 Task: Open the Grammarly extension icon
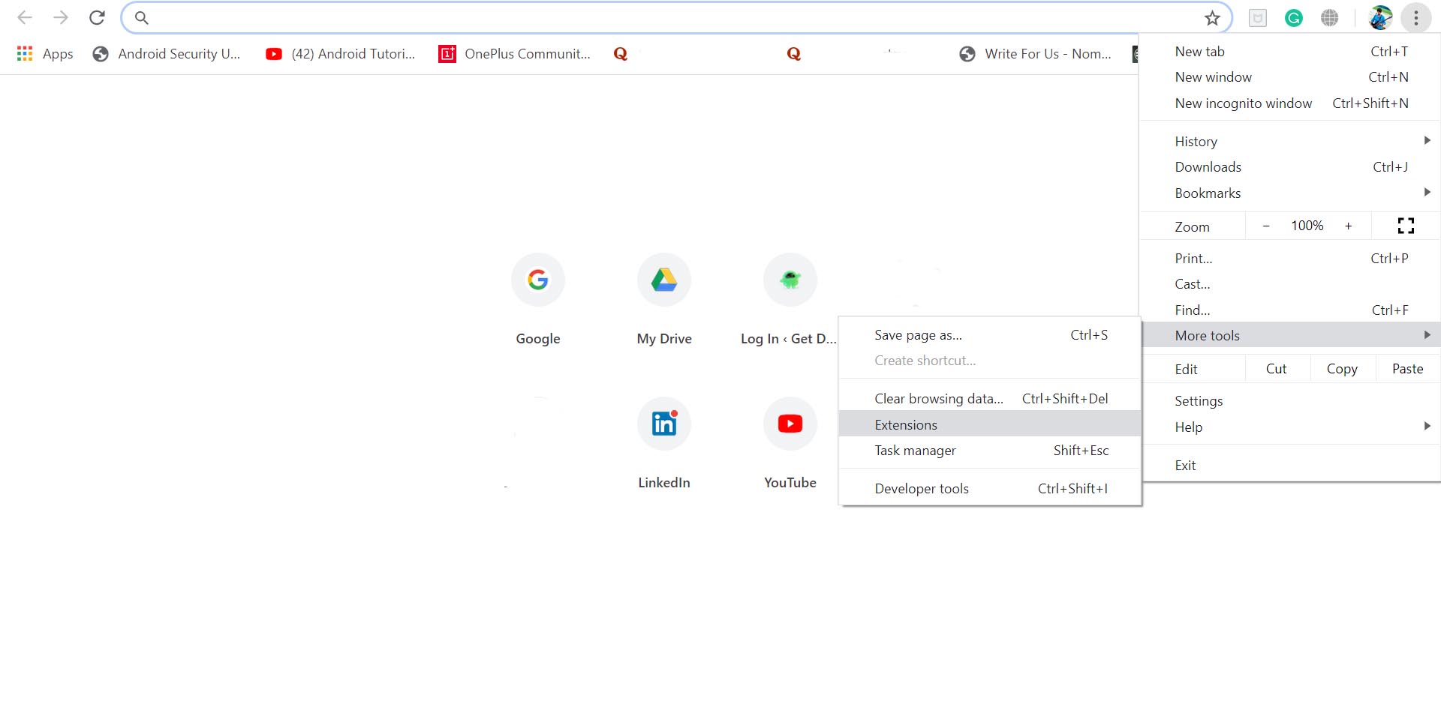click(x=1294, y=18)
